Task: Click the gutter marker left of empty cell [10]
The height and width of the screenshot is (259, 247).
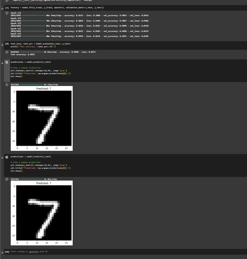Action: click(2, 252)
